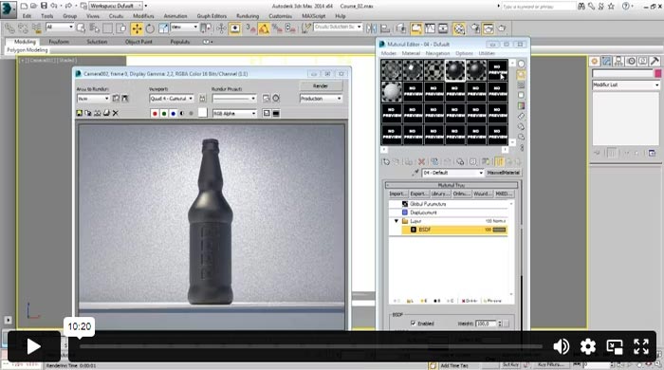
Task: Toggle picture-in-picture in video player
Action: point(615,346)
